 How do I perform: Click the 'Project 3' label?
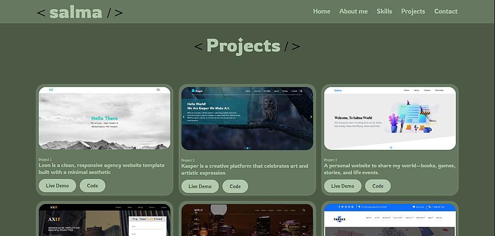pos(331,160)
